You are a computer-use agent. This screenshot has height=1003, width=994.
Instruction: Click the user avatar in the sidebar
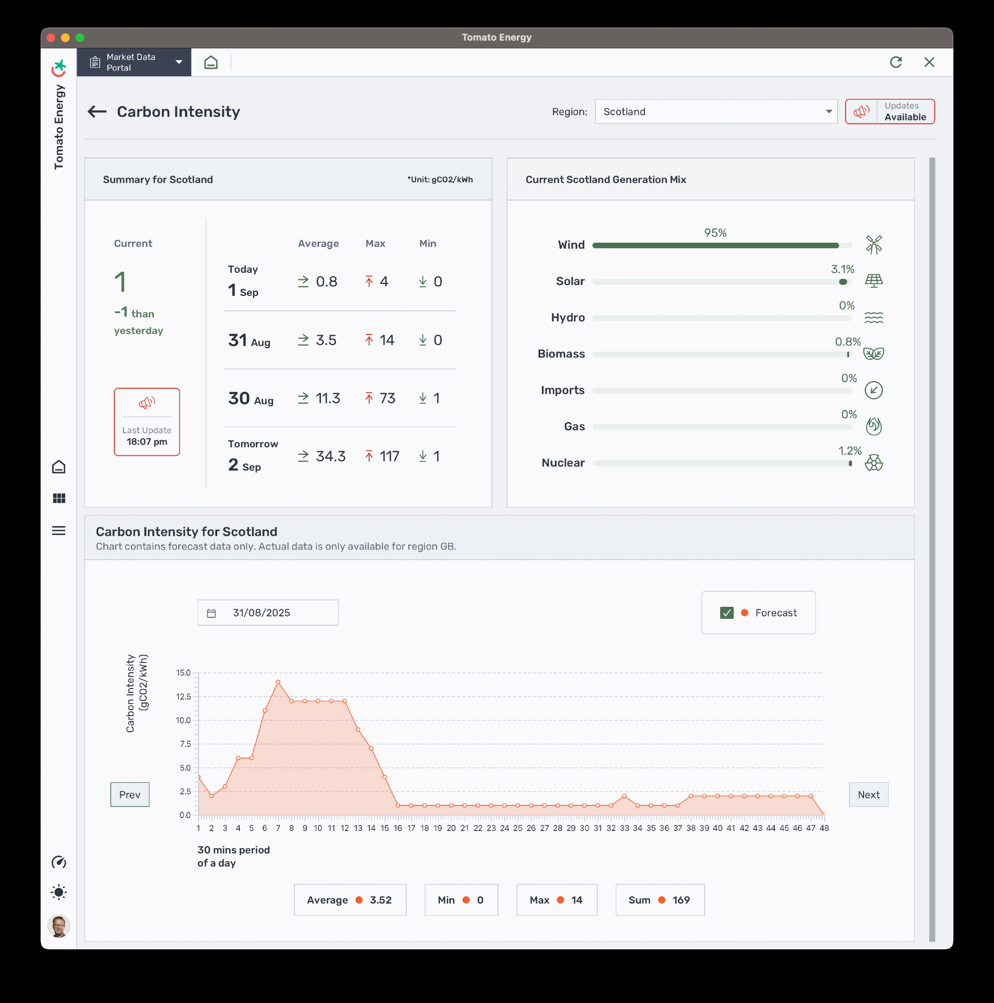[x=59, y=926]
